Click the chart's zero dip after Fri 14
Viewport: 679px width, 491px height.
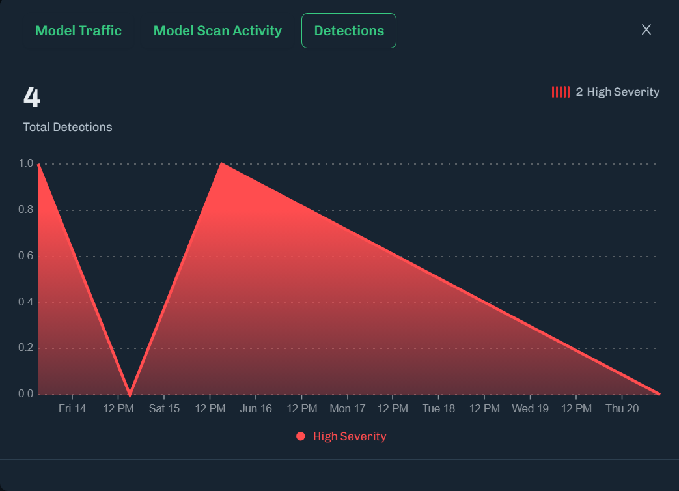pyautogui.click(x=130, y=393)
